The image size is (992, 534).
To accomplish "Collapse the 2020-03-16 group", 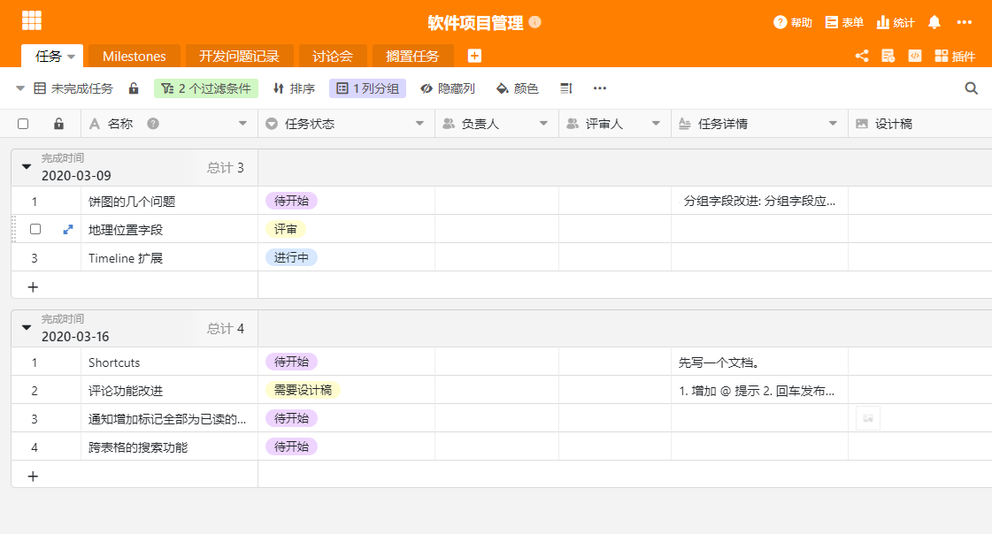I will click(27, 327).
